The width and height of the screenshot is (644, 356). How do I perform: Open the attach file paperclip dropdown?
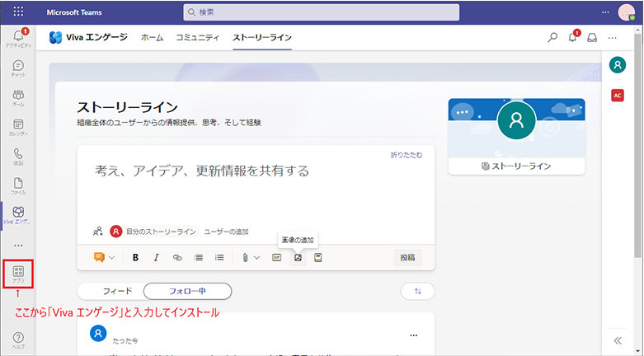251,257
